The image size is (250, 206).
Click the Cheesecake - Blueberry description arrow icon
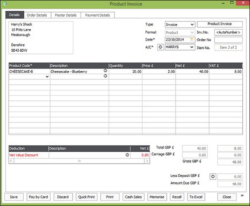106,71
